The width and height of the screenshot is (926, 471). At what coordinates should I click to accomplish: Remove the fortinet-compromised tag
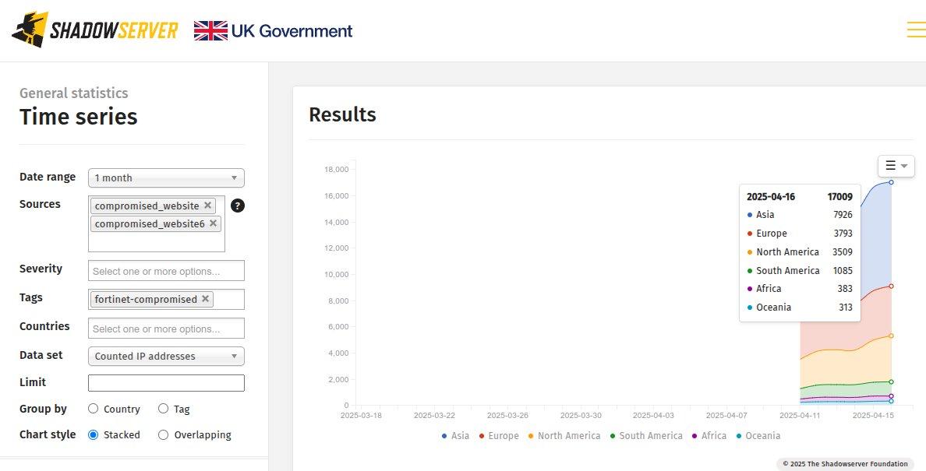pos(206,299)
